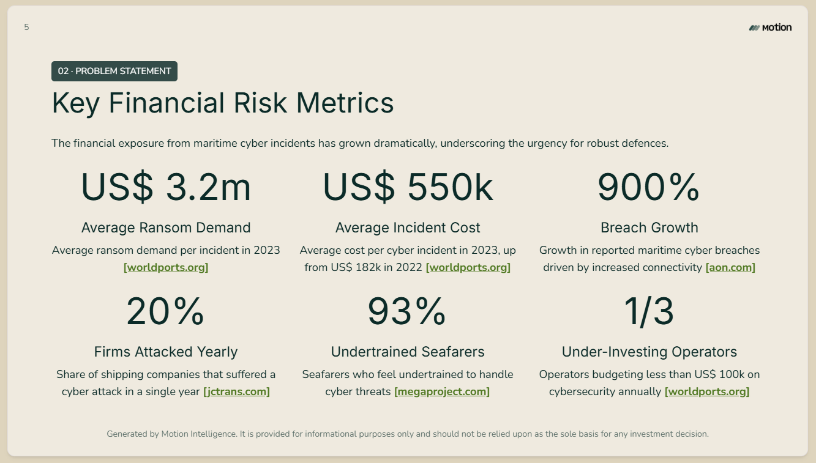Click the Firms Attacked Yearly heading
Viewport: 816px width, 463px height.
click(166, 352)
